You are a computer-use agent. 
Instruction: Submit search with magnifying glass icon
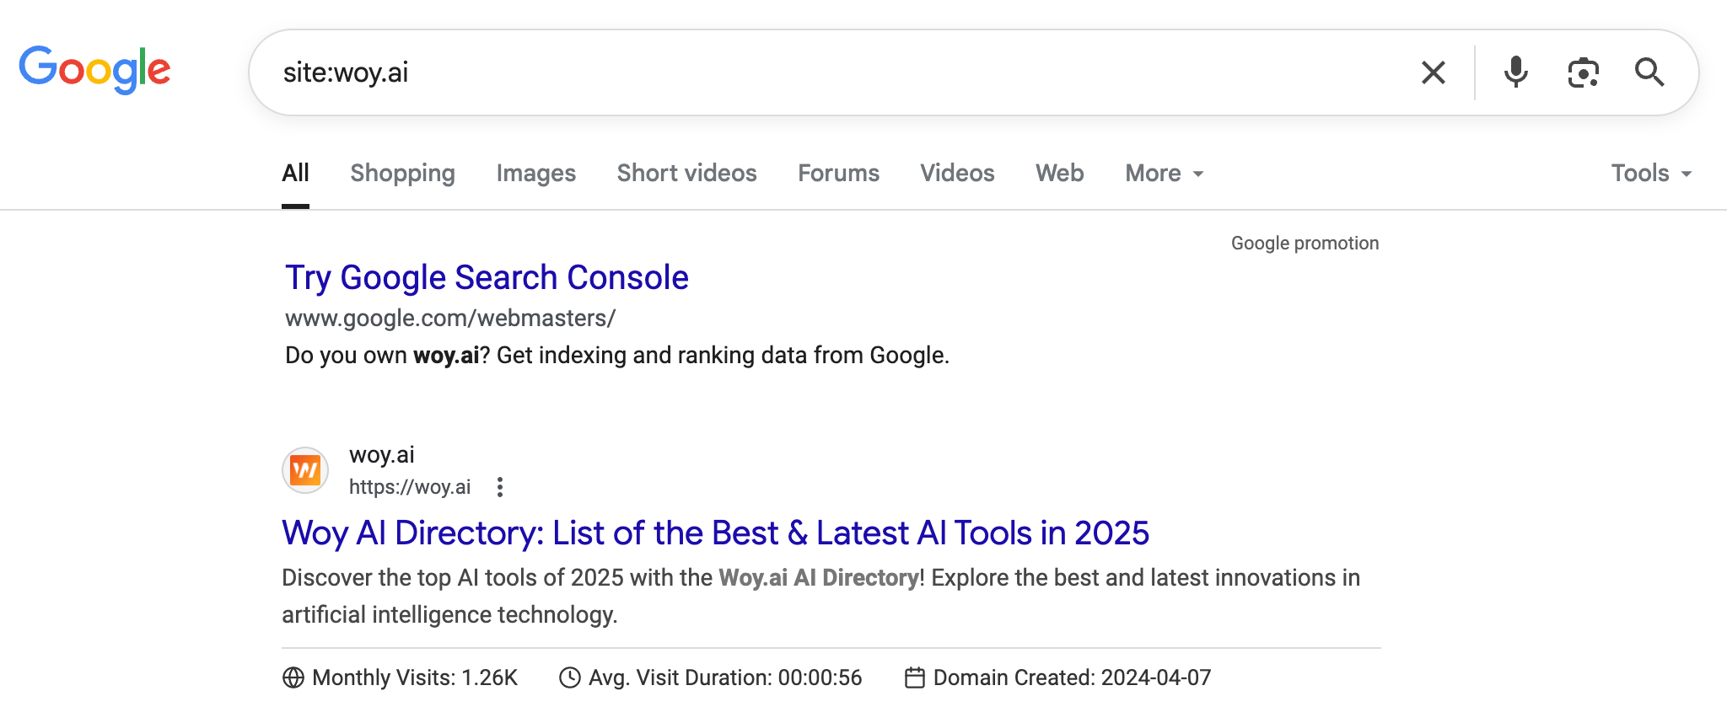1649,72
